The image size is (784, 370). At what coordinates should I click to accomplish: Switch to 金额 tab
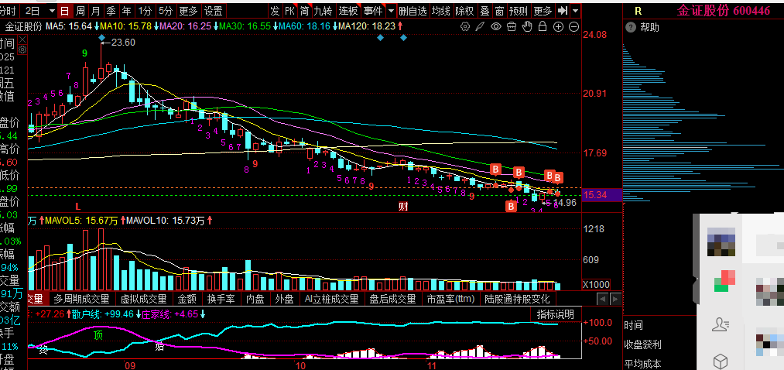187,299
